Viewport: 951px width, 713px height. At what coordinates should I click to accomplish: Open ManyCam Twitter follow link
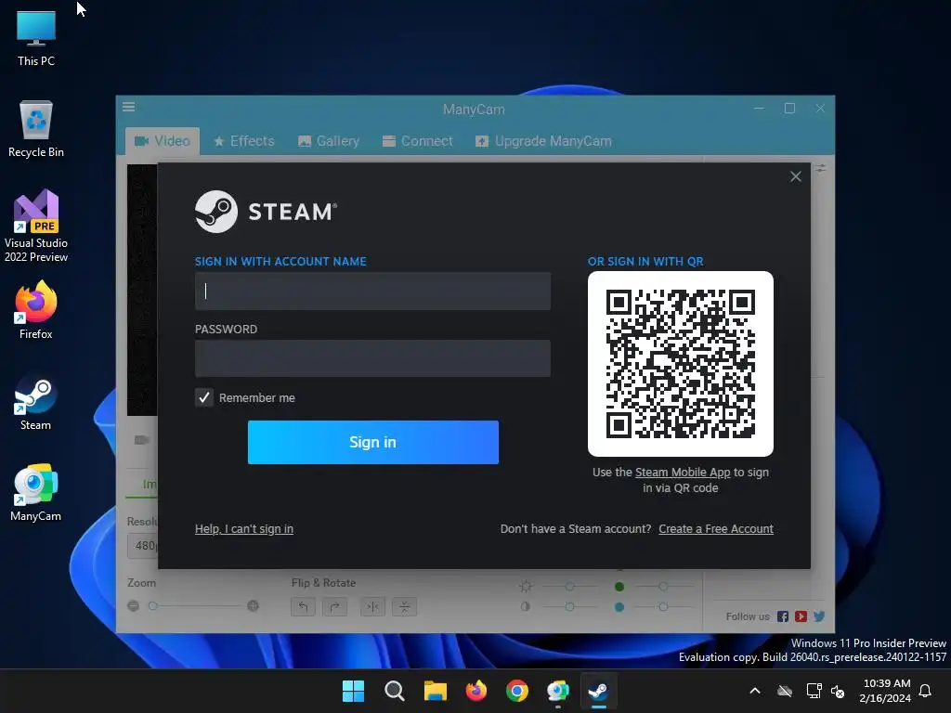click(x=819, y=616)
